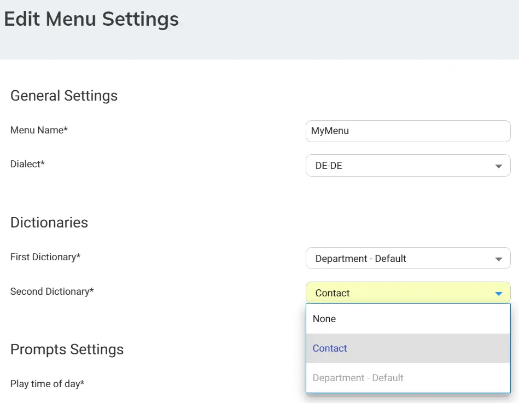The image size is (519, 403).
Task: Open the DE-DE dialect combo box
Action: tap(408, 166)
